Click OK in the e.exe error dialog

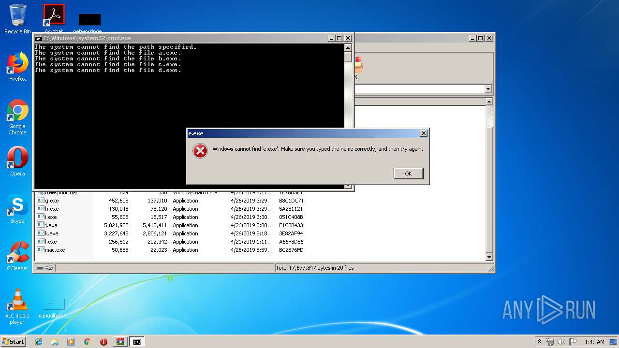[408, 174]
